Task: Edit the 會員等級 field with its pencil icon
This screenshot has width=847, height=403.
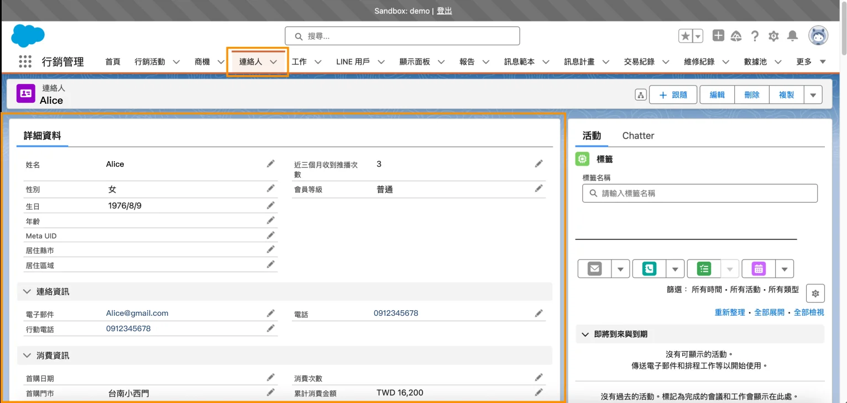Action: tap(538, 189)
